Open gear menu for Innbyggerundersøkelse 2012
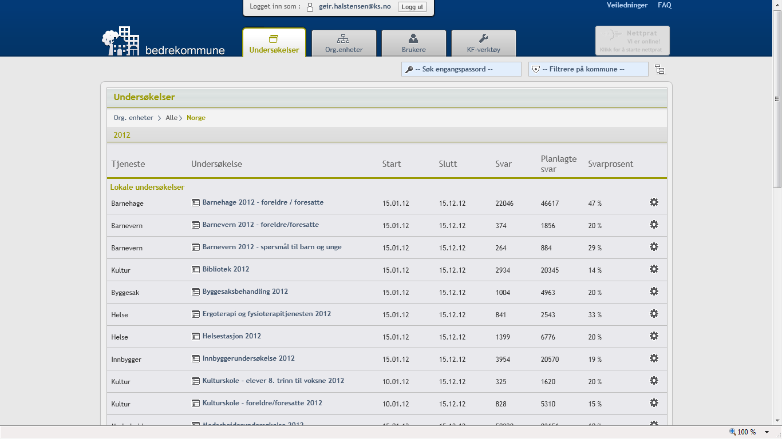782x439 pixels. click(654, 358)
